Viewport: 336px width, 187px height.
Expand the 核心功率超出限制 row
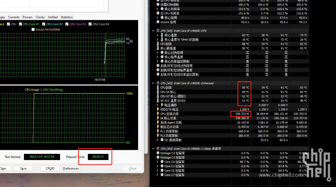[x=157, y=61]
